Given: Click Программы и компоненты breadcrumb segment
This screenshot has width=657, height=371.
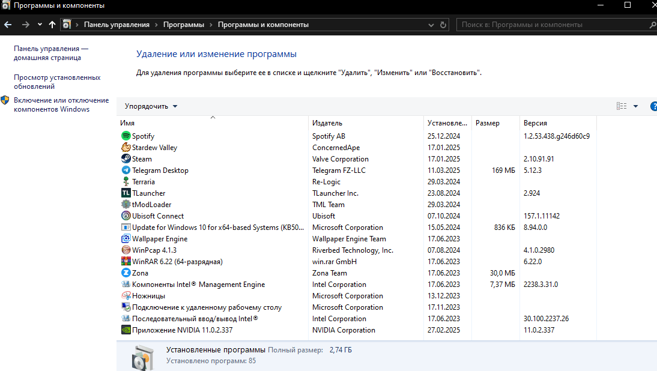Looking at the screenshot, I should pos(263,25).
